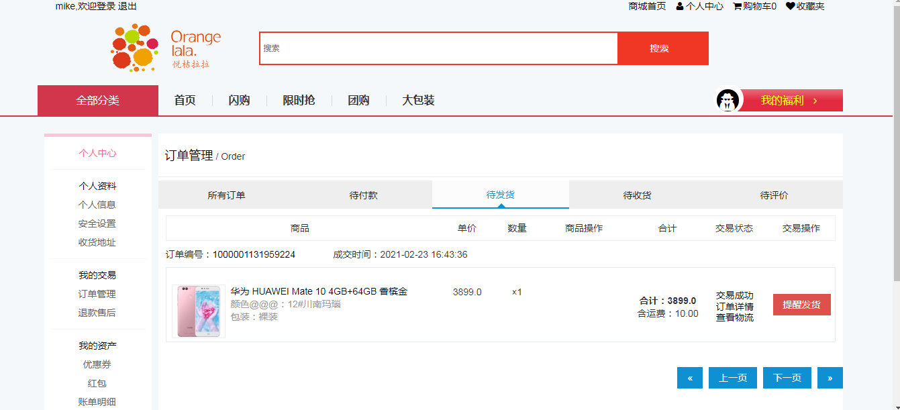The image size is (900, 410).
Task: Open 安全设置 in the sidebar
Action: (97, 223)
